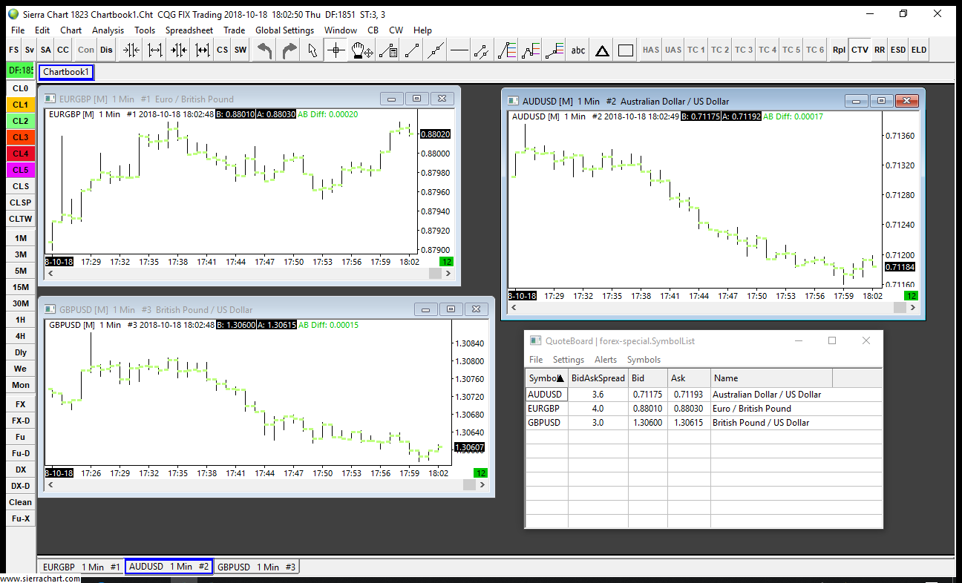Open the Global Settings menu
The height and width of the screenshot is (583, 962).
point(284,30)
